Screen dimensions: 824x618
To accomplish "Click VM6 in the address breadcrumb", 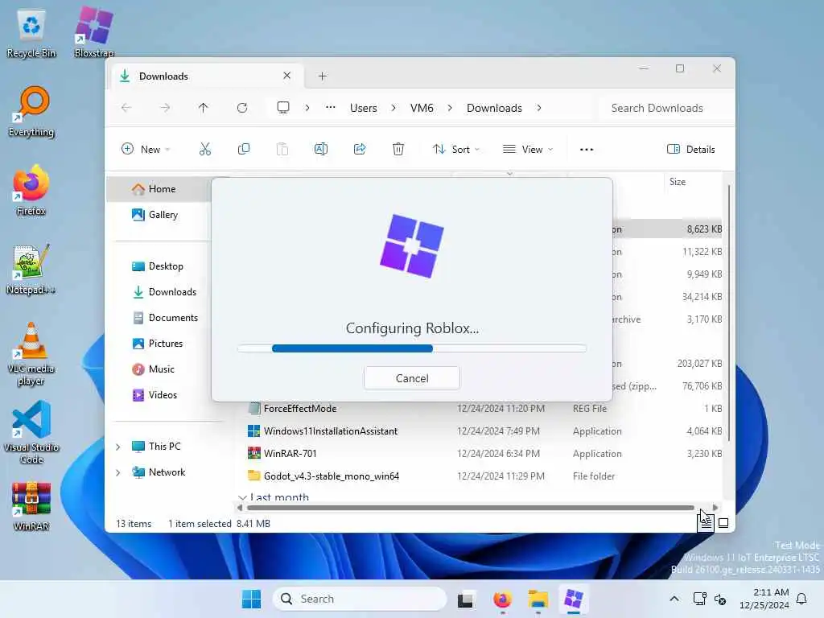I will click(x=422, y=108).
